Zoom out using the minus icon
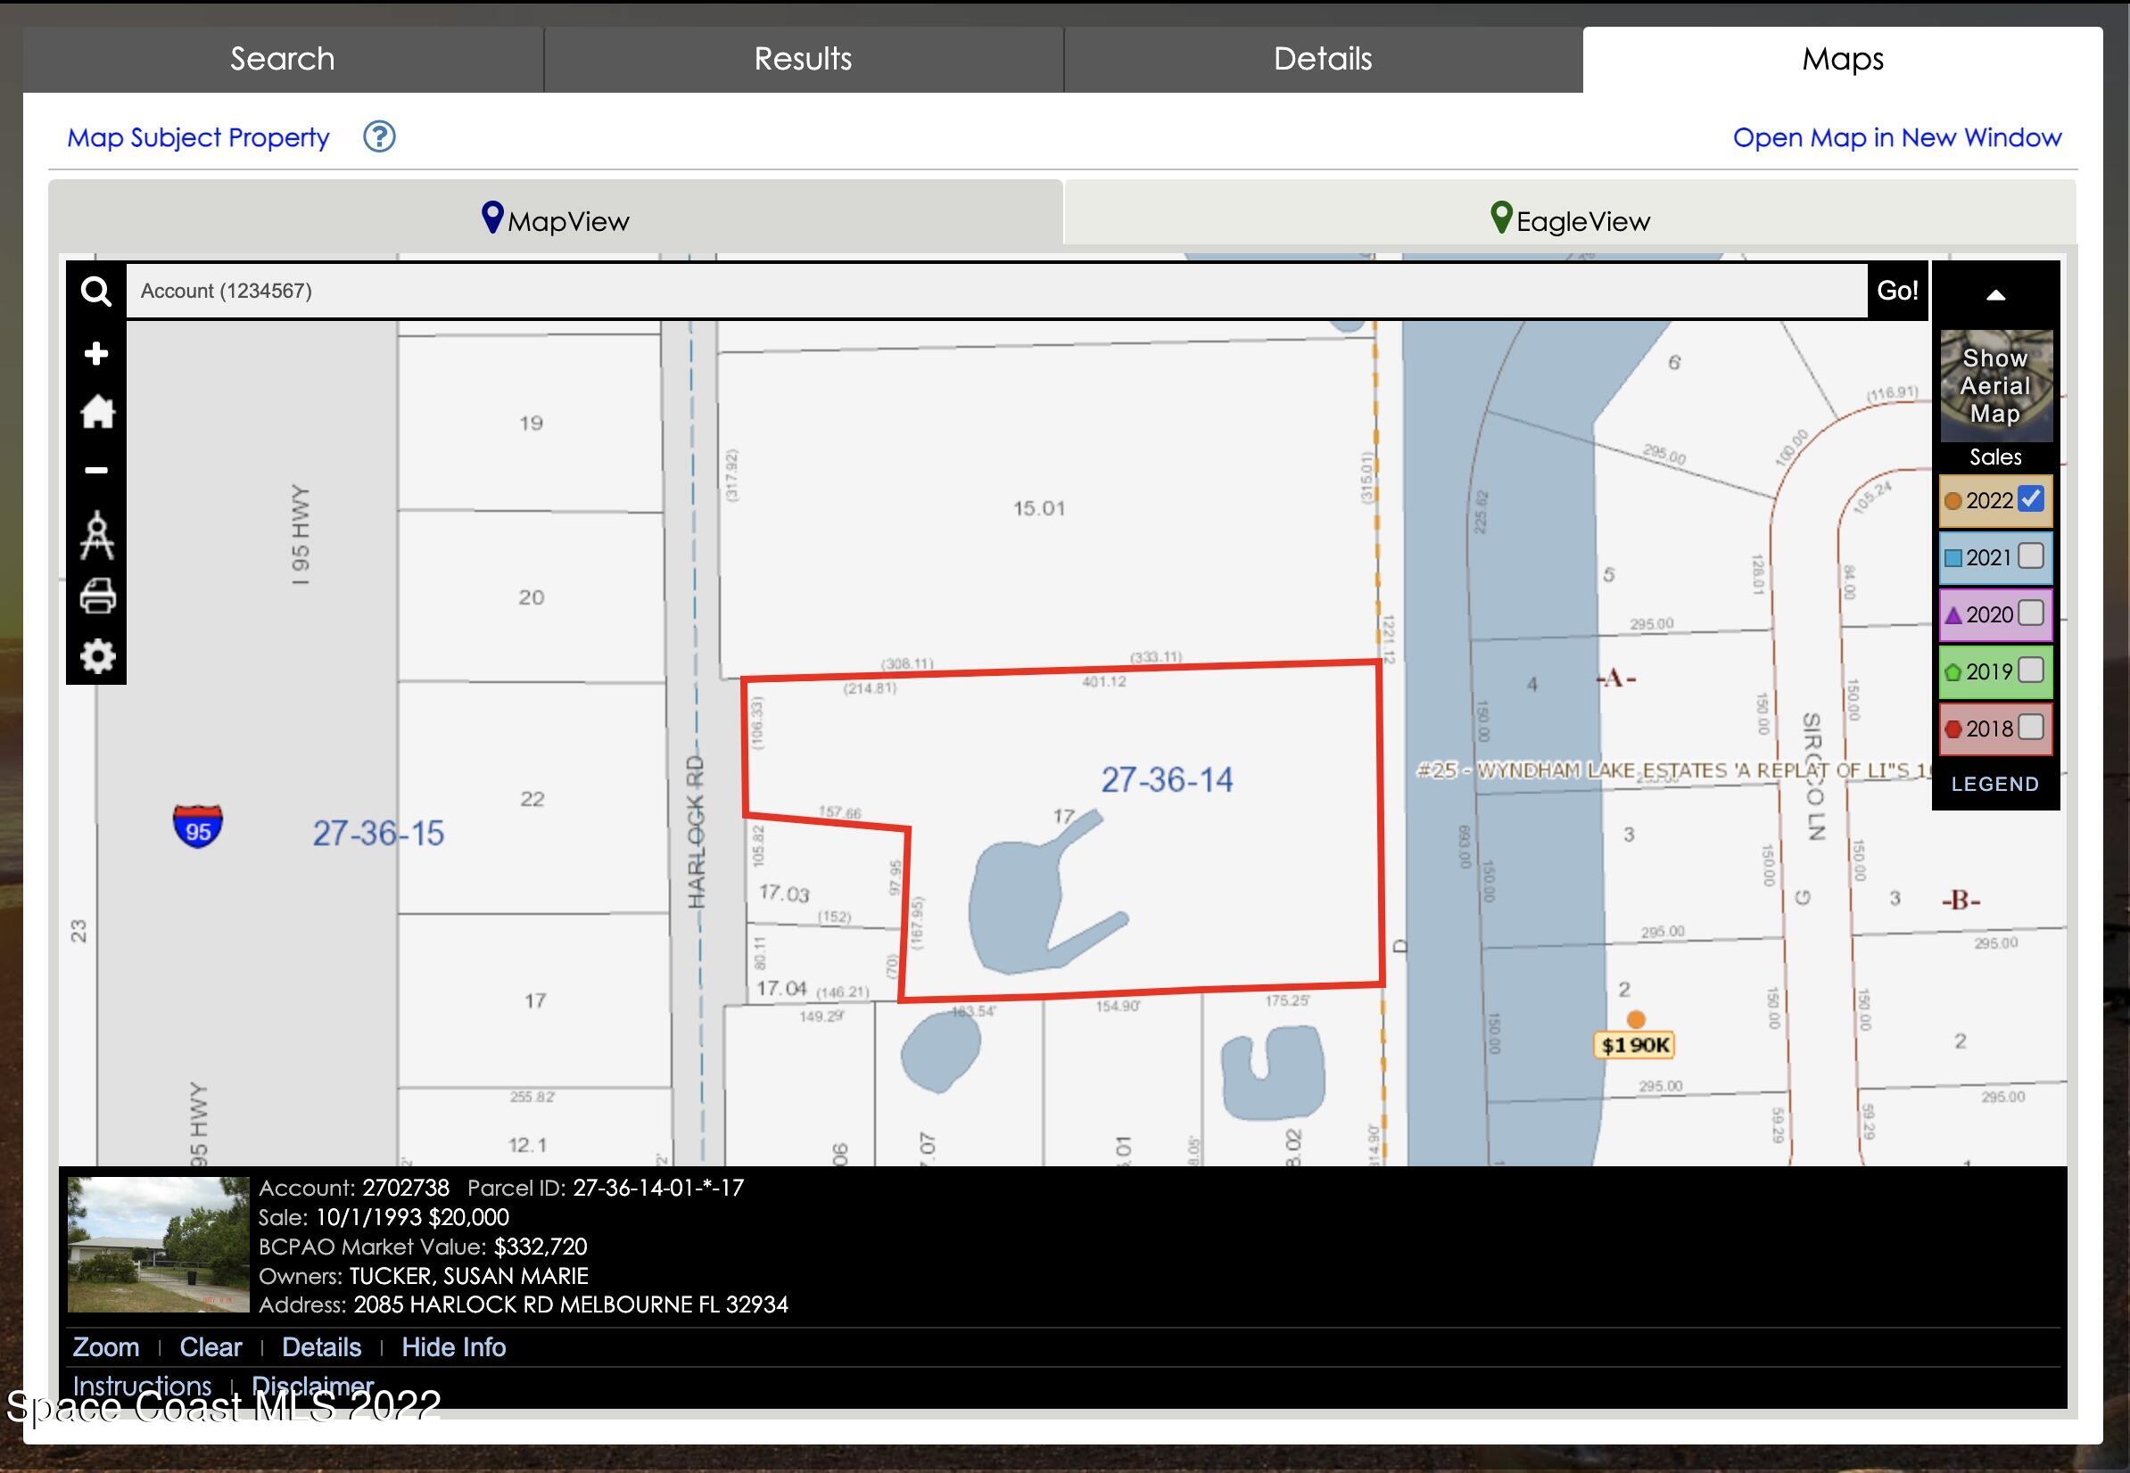This screenshot has width=2130, height=1473. [x=97, y=471]
